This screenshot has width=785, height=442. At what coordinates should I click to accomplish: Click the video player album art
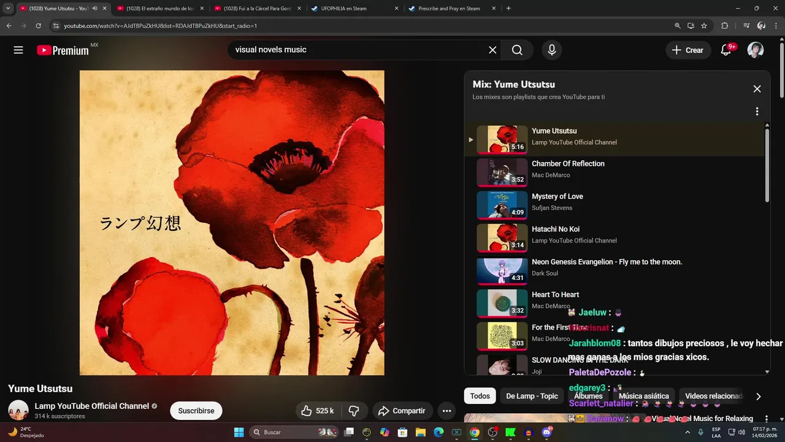pos(232,222)
